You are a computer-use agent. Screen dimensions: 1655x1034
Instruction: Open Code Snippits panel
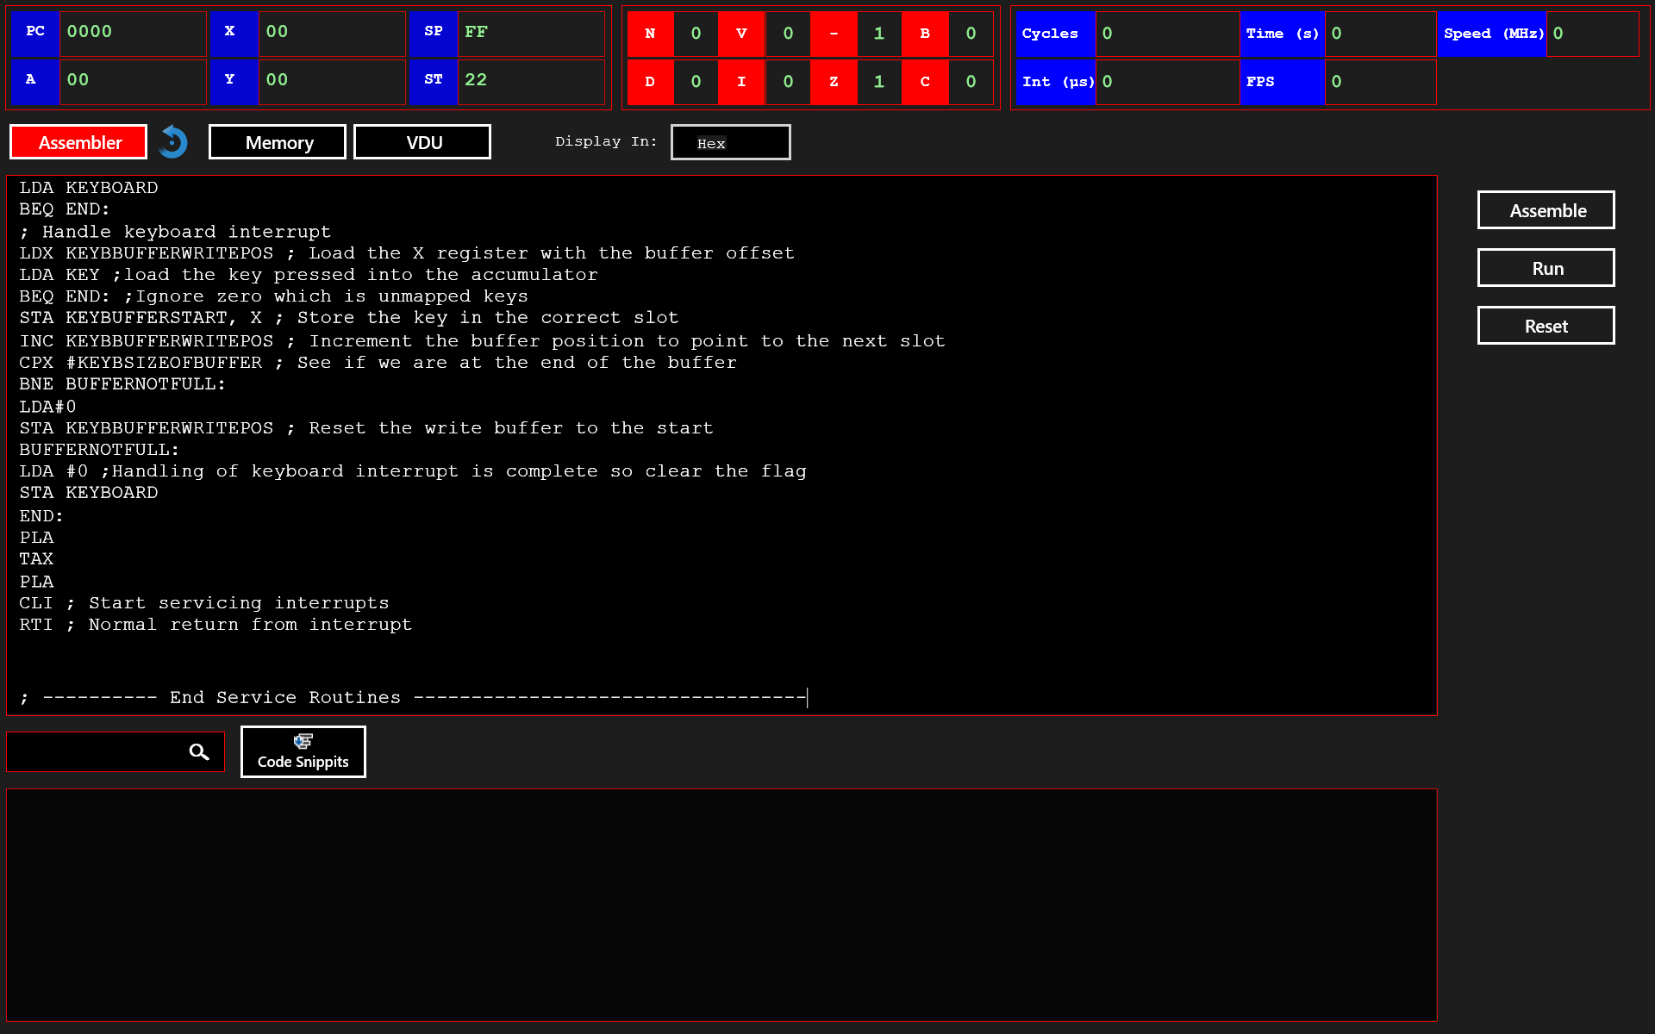[x=303, y=751]
